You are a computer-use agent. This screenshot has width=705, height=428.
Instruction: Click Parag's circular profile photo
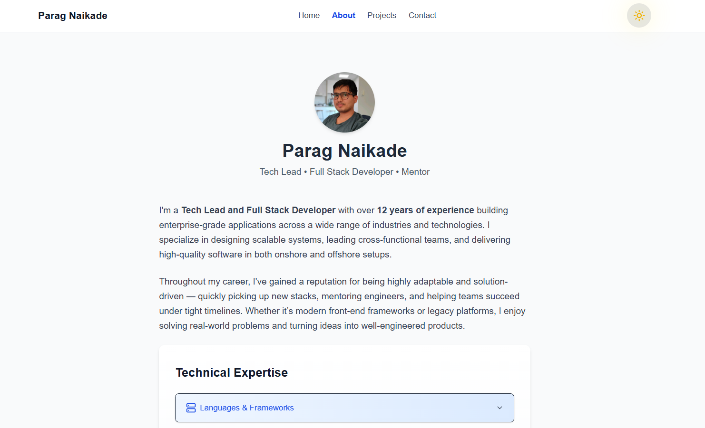(344, 102)
